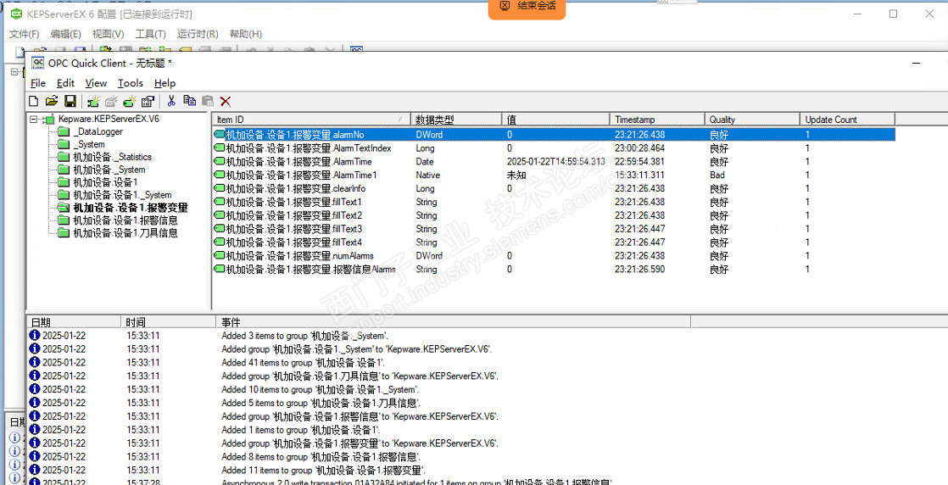The height and width of the screenshot is (485, 948).
Task: Open 视图(V) menu in KEPServerEX window
Action: tap(108, 34)
